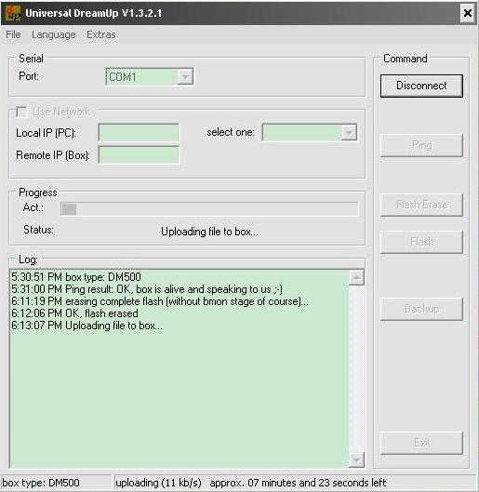Screen dimensions: 479x492
Task: Toggle the Use Network checkbox
Action: tap(21, 112)
